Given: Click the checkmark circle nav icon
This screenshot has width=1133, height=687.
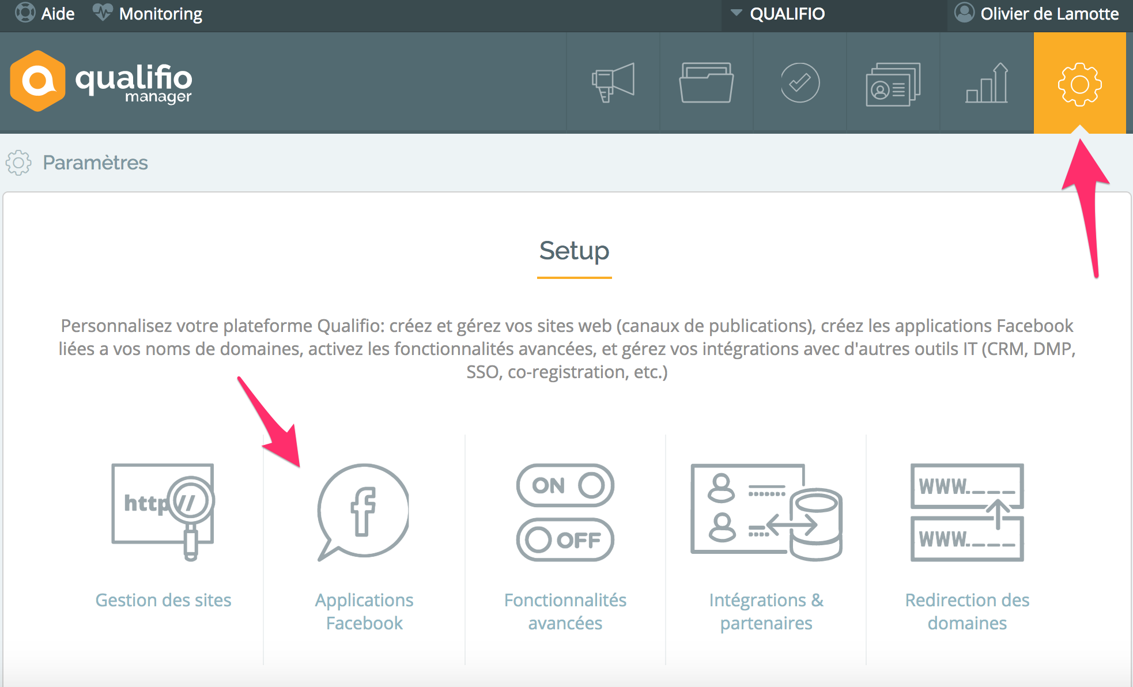Looking at the screenshot, I should [800, 82].
